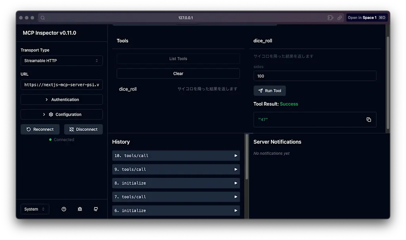This screenshot has height=240, width=406.
Task: Click the Disconnect button
Action: click(x=83, y=130)
